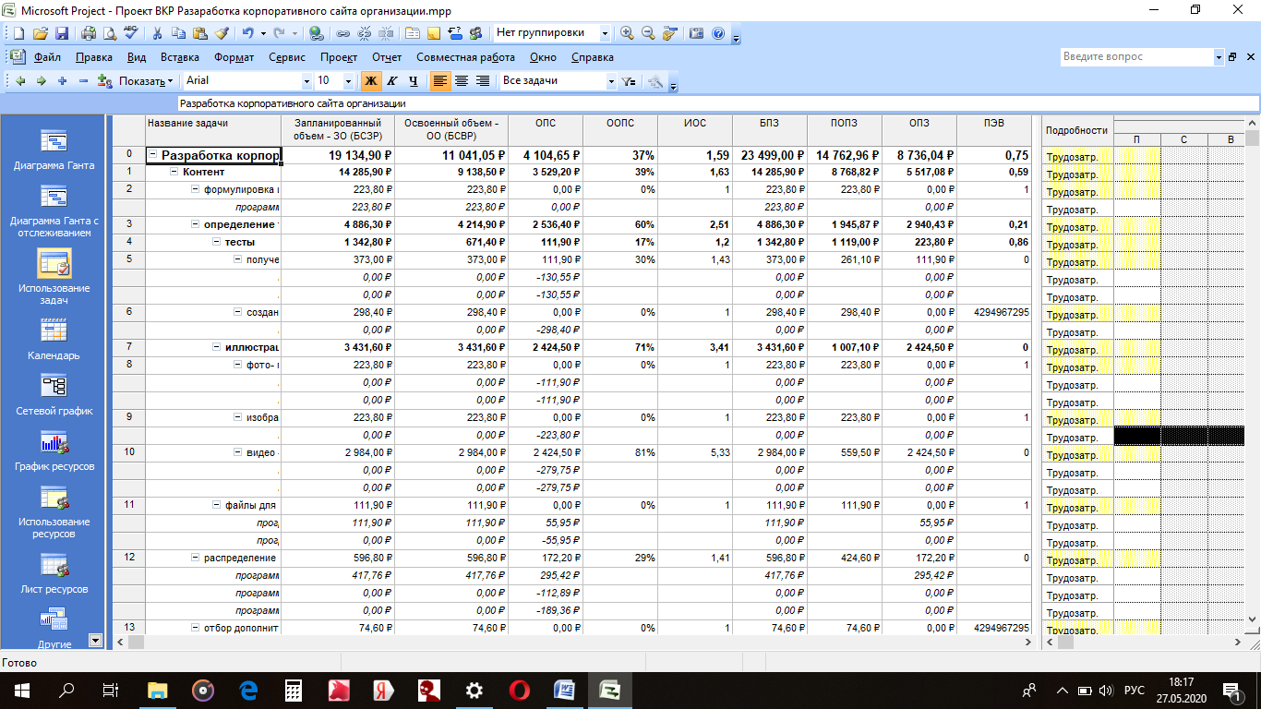Open the Проект menu
Screen dimensions: 1261x709
[x=339, y=57]
